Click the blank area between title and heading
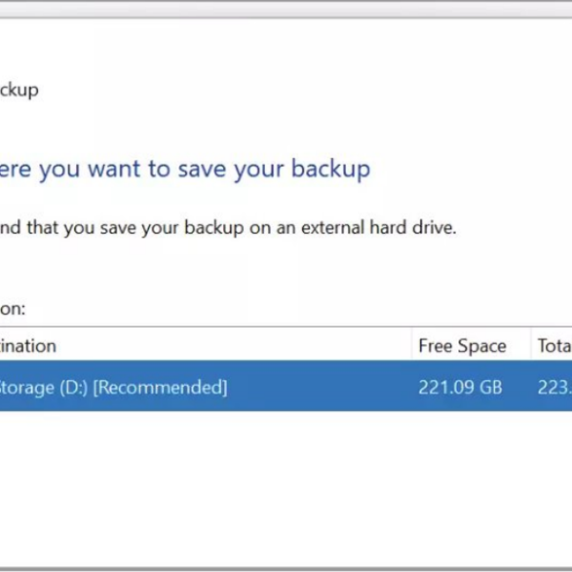The height and width of the screenshot is (572, 572). pos(286,129)
